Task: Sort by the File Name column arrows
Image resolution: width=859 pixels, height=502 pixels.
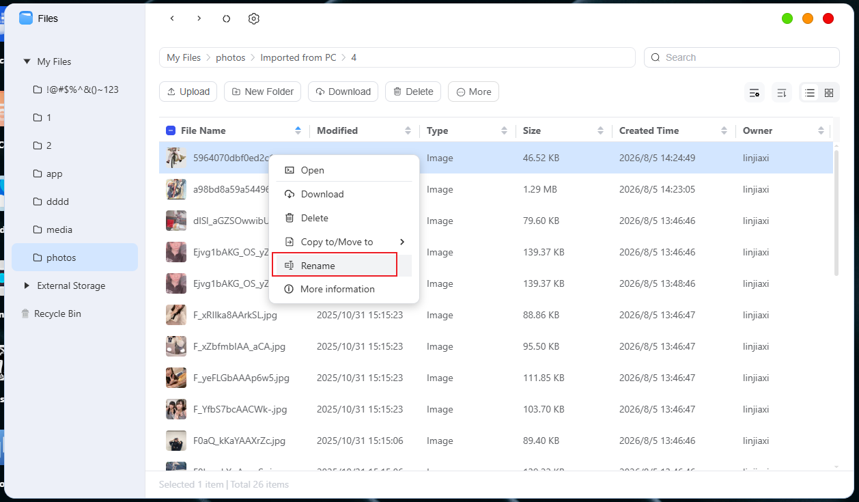Action: (298, 130)
